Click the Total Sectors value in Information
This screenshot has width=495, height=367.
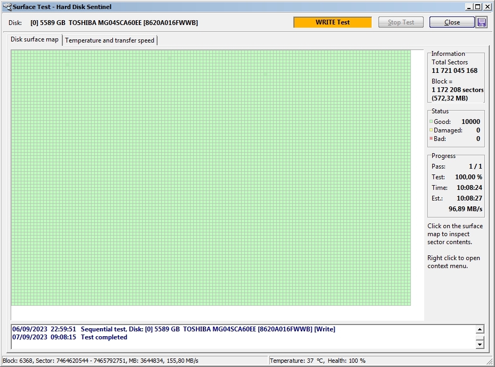pyautogui.click(x=454, y=71)
